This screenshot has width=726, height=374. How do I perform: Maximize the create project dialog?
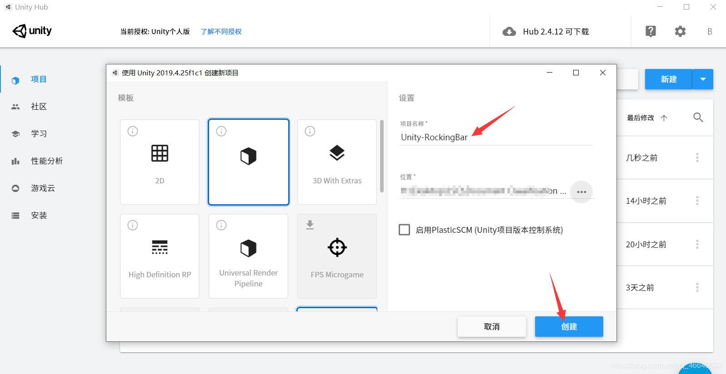[576, 73]
